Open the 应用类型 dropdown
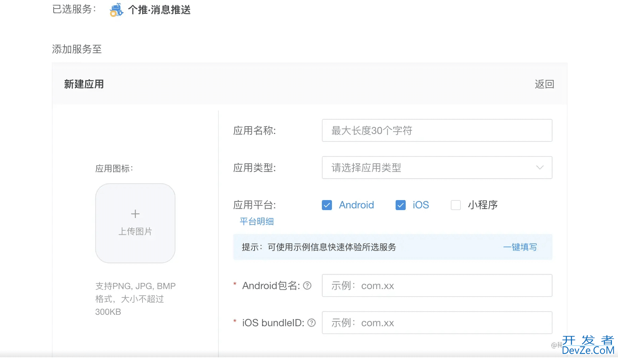The width and height of the screenshot is (618, 358). [437, 168]
